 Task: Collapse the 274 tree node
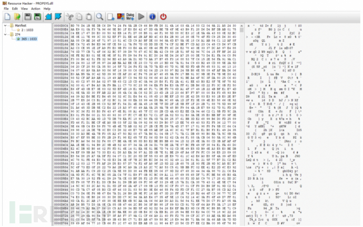click(5, 35)
